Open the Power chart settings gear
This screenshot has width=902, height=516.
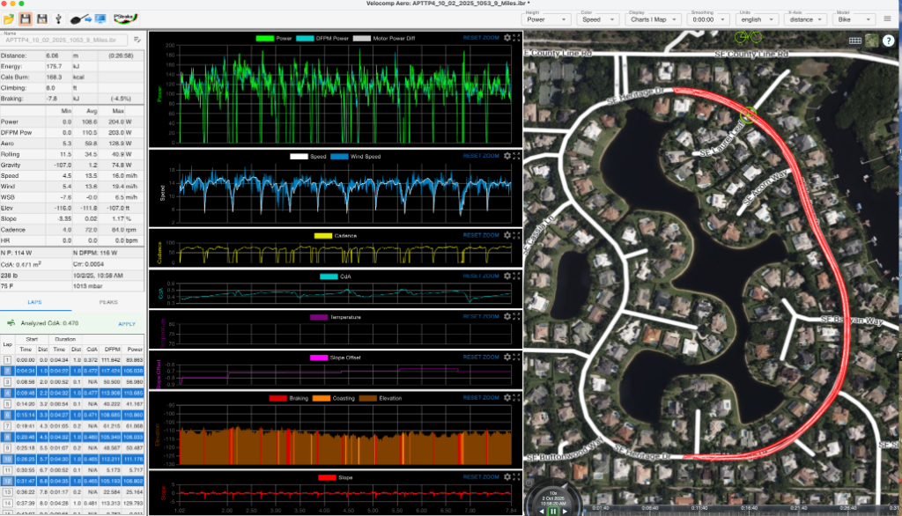[506, 39]
